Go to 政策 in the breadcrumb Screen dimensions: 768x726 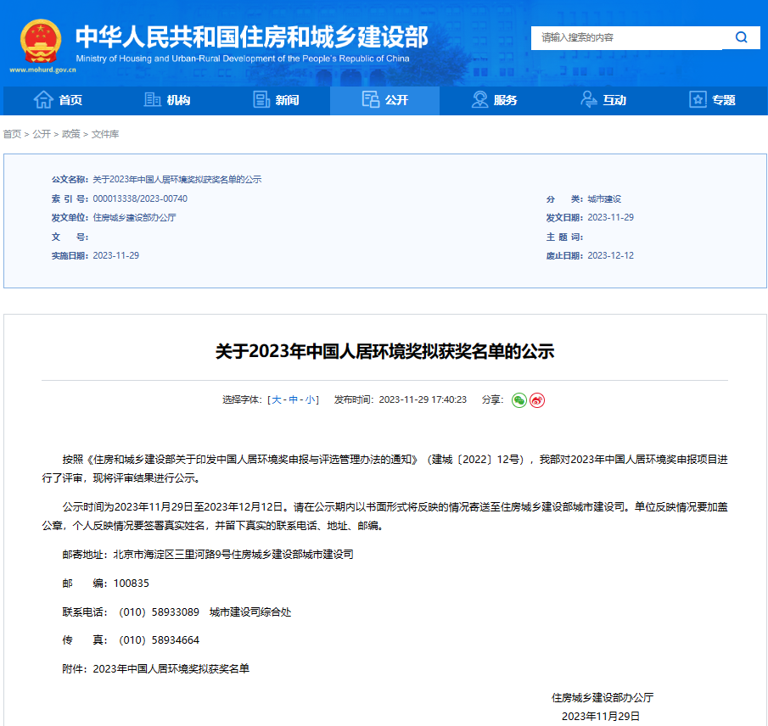(71, 135)
